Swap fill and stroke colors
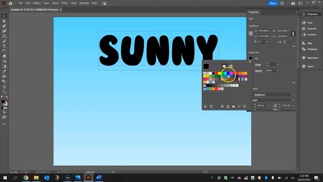This screenshot has height=182, width=323. point(7,97)
